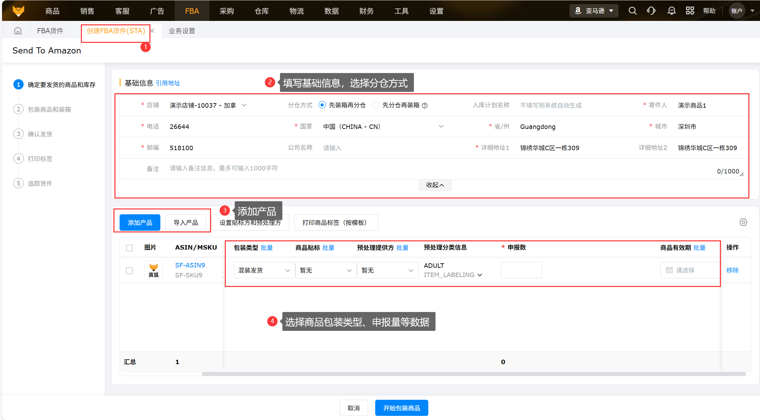Open the 仓库 menu
Viewport: 760px width, 420px height.
pyautogui.click(x=261, y=11)
